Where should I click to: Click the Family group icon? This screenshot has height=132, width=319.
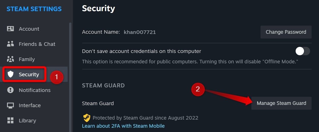[x=10, y=59]
